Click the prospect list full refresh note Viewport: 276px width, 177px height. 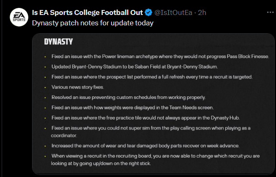pyautogui.click(x=152, y=77)
